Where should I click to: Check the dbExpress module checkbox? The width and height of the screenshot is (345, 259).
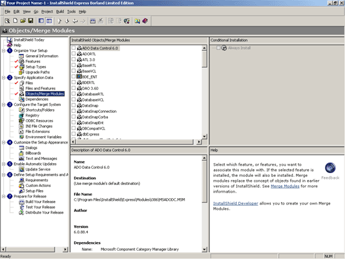73,134
